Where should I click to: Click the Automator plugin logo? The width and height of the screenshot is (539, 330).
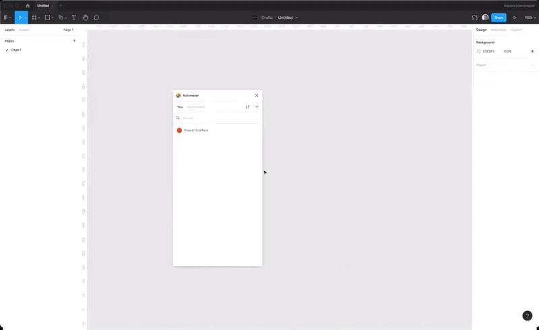[x=178, y=96]
